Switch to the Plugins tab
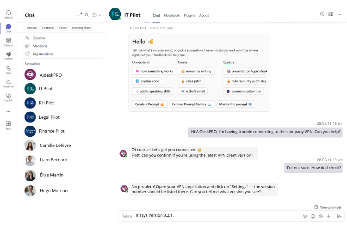347x231 pixels. [x=189, y=15]
